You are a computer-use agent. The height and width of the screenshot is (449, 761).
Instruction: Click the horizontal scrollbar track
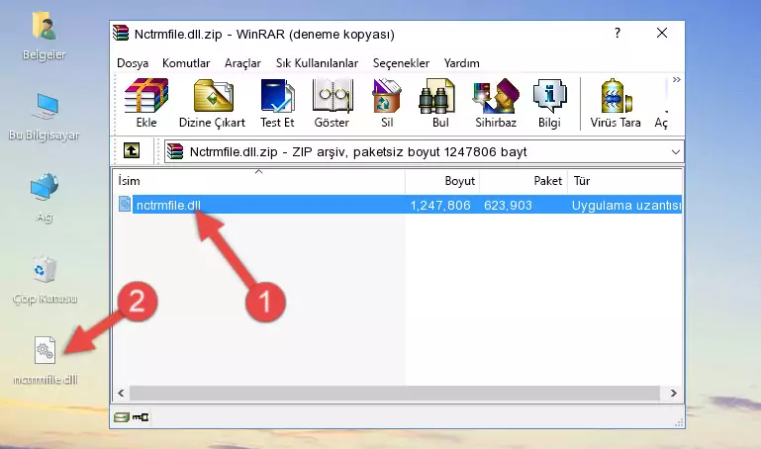pyautogui.click(x=395, y=394)
